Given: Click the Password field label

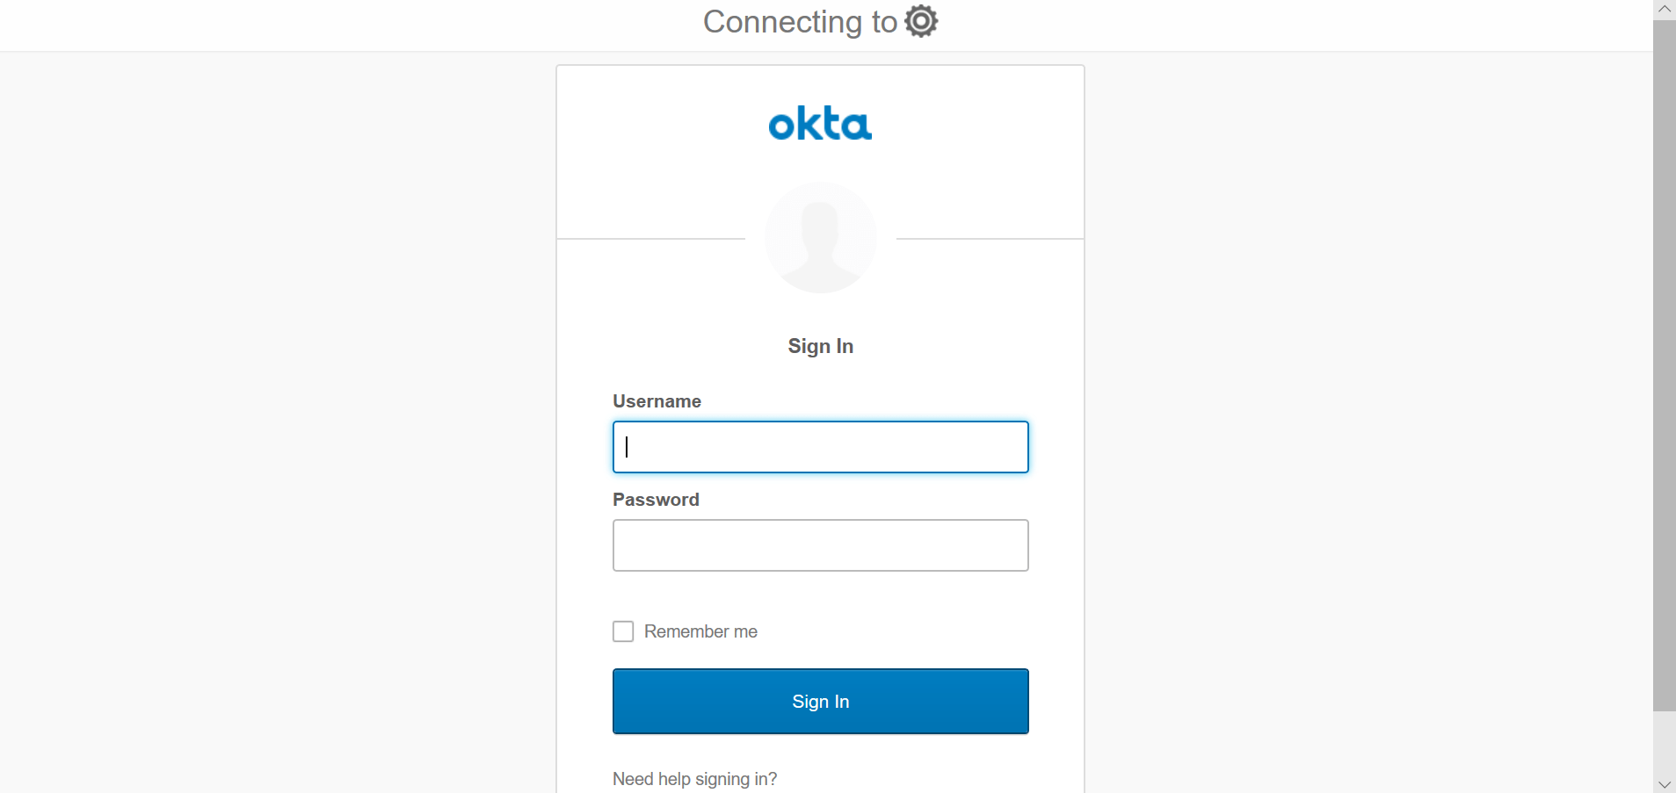Looking at the screenshot, I should 656,500.
